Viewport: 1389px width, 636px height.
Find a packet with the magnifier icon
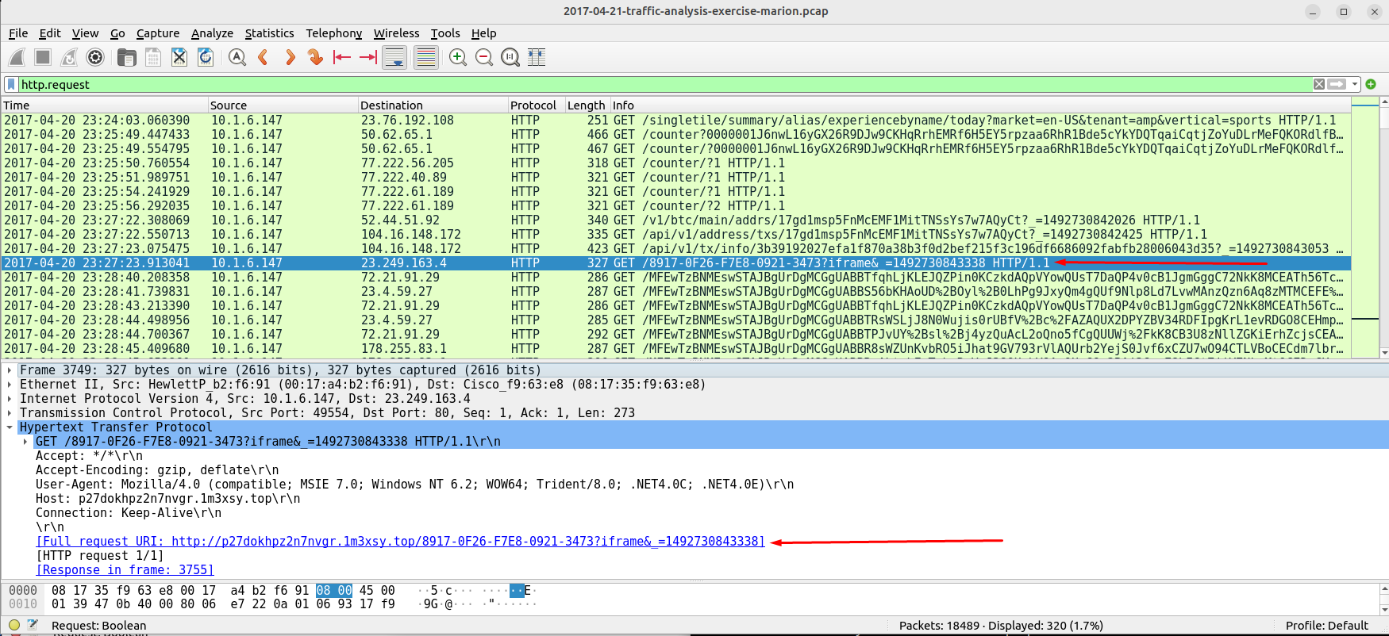(x=237, y=57)
